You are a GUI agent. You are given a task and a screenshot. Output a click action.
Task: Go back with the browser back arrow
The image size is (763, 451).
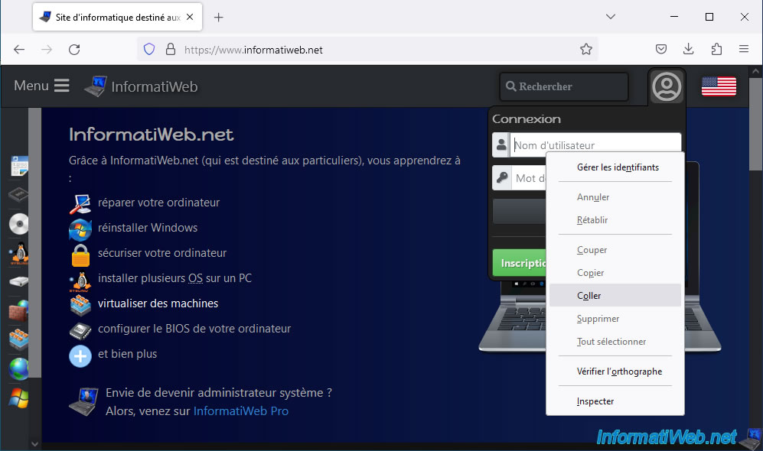pyautogui.click(x=19, y=50)
